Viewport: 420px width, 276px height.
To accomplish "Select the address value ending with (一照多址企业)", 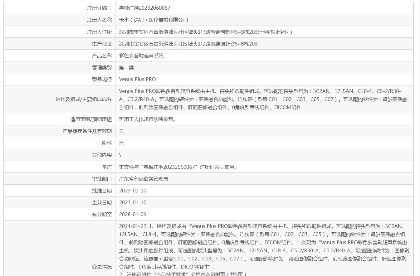I will click(x=206, y=32).
